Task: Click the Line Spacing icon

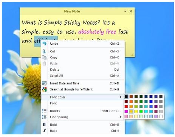Action: tap(44, 117)
